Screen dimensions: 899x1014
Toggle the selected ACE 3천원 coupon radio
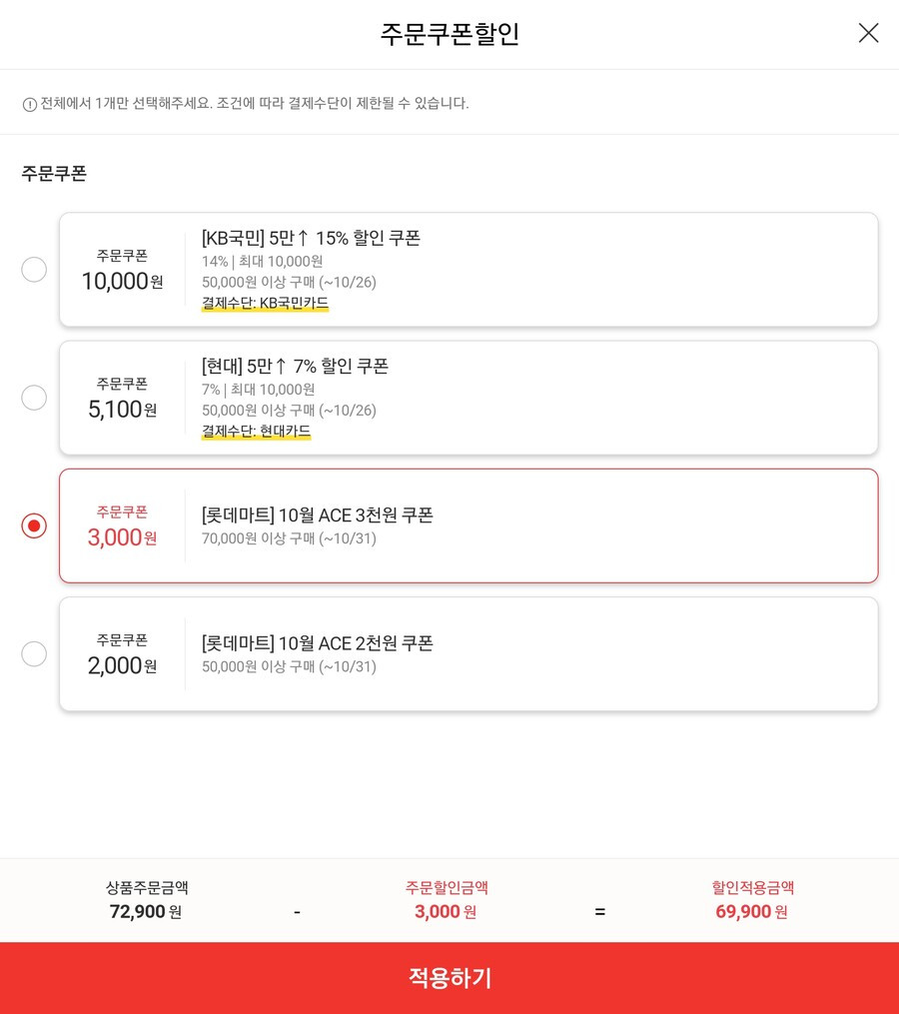[34, 525]
